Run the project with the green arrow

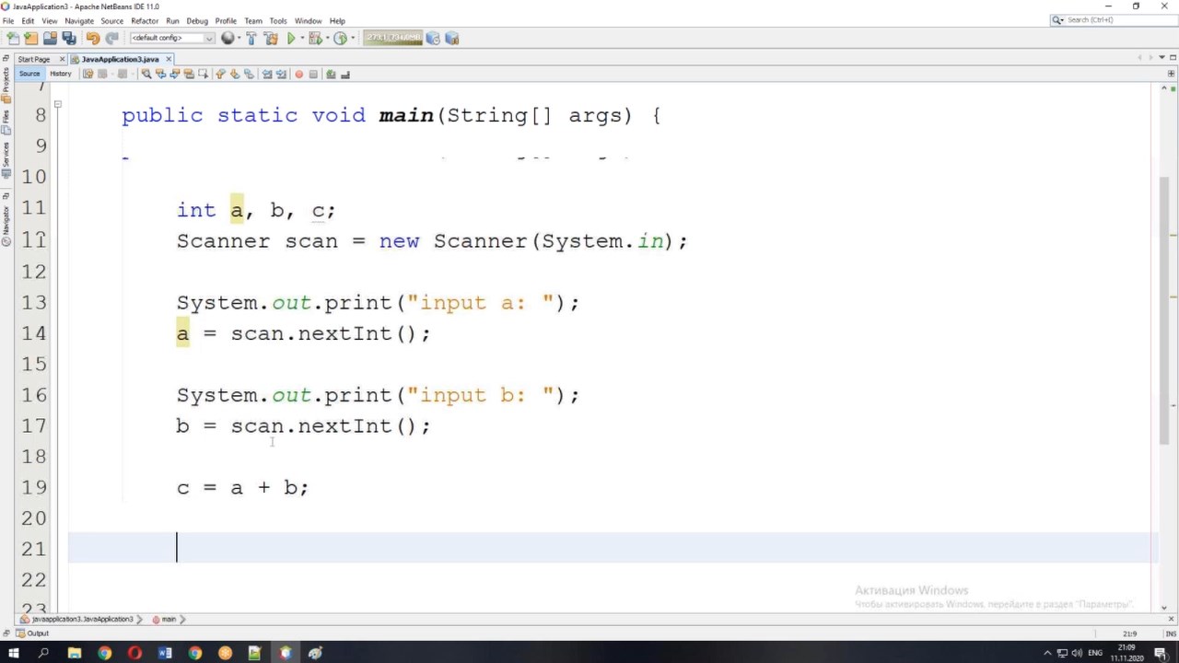pos(291,38)
